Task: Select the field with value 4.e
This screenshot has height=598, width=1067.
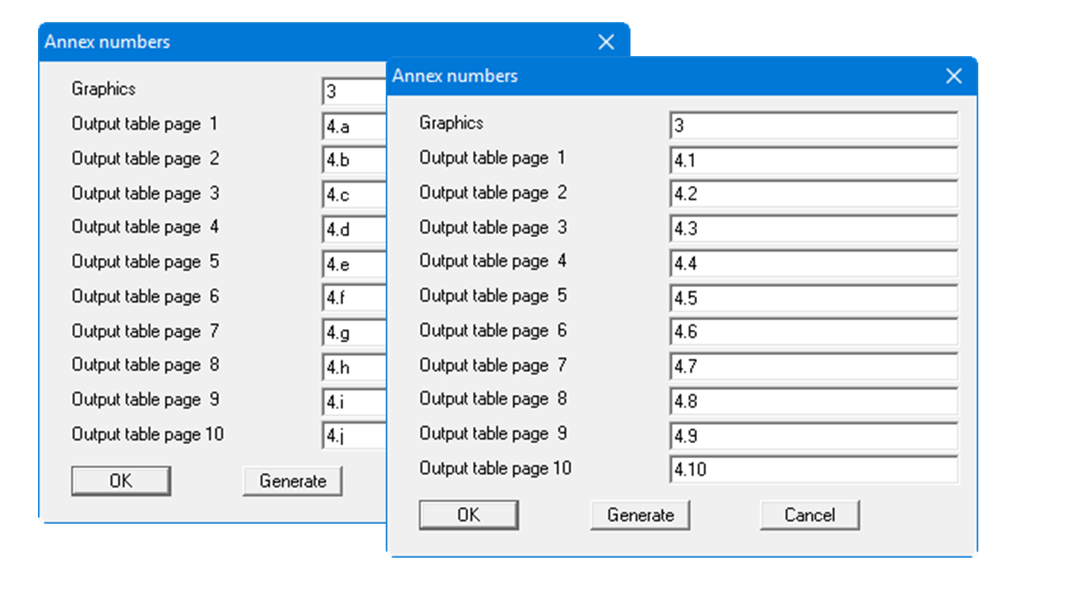Action: click(354, 265)
